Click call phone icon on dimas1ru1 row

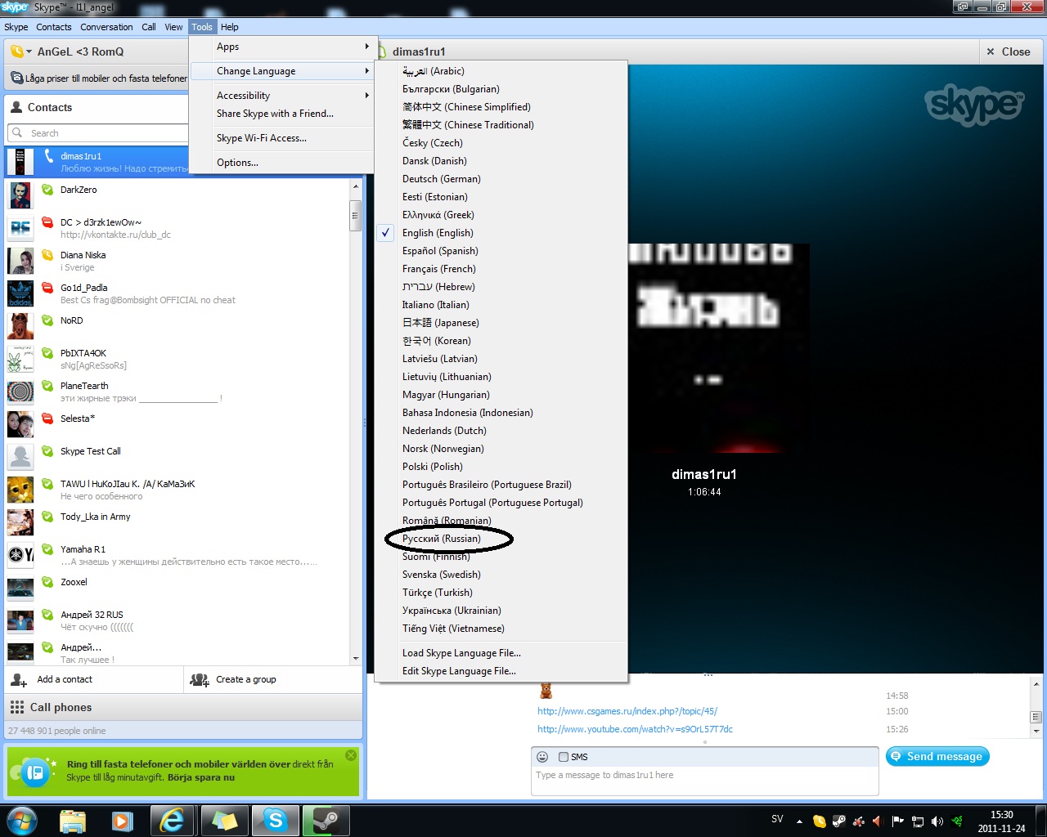49,155
